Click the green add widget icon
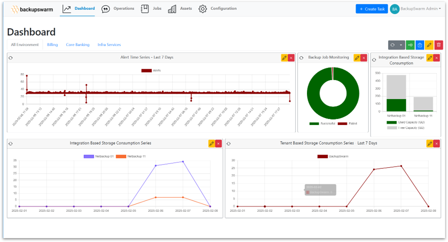448x242 pixels. click(410, 45)
